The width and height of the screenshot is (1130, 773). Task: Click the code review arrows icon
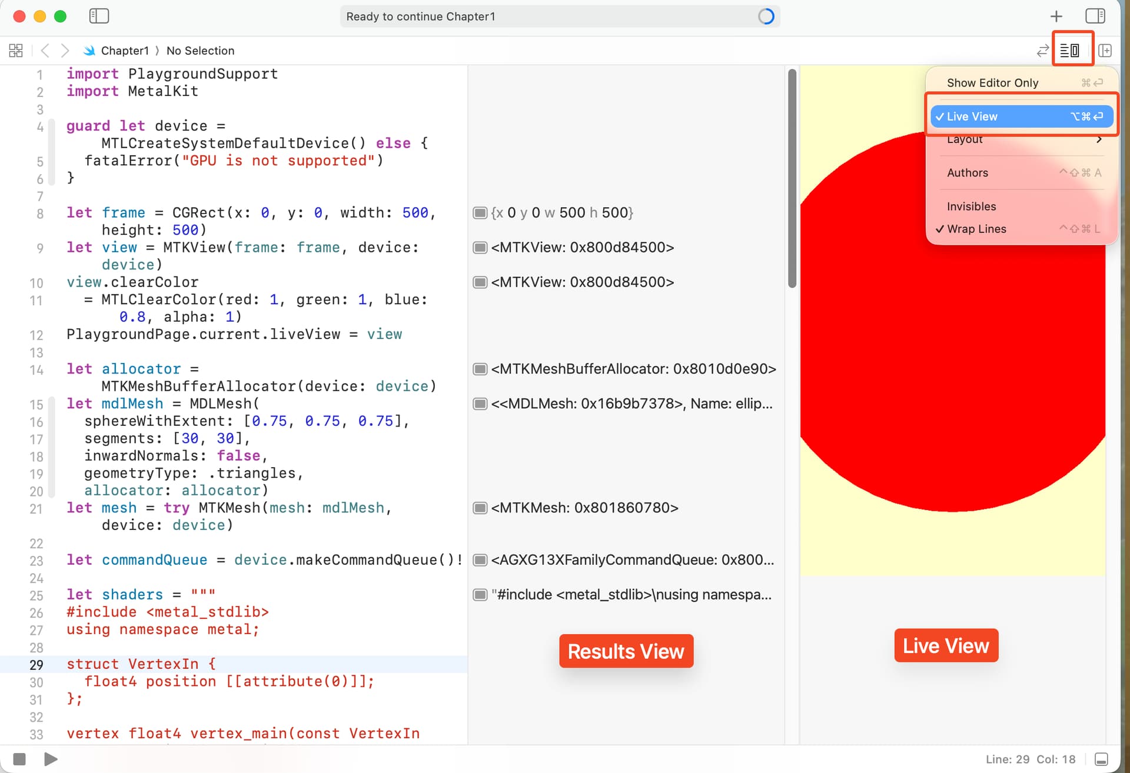tap(1042, 51)
